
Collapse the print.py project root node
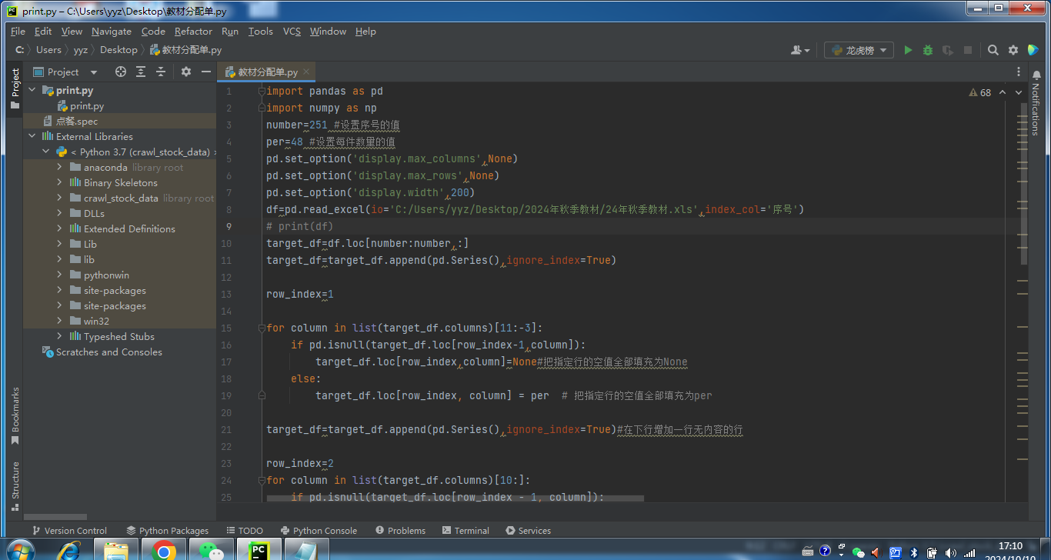point(32,91)
